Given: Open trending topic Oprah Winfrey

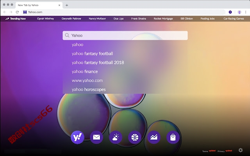Looking at the screenshot, I should tap(45, 19).
